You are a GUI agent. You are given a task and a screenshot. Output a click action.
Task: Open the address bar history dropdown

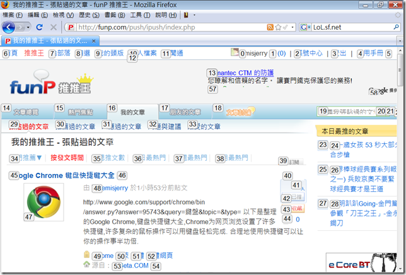[x=293, y=27]
